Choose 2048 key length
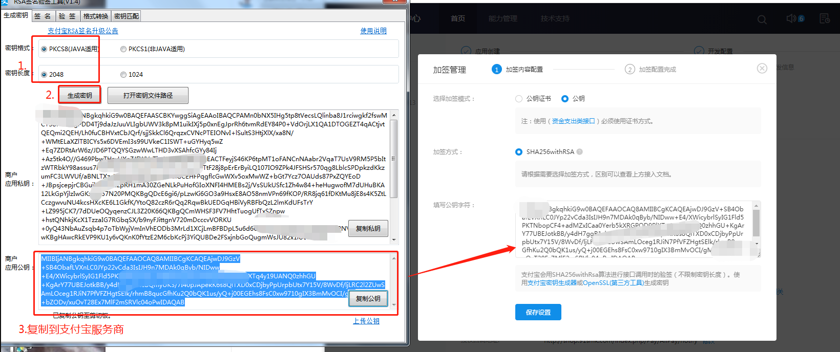 [52, 75]
